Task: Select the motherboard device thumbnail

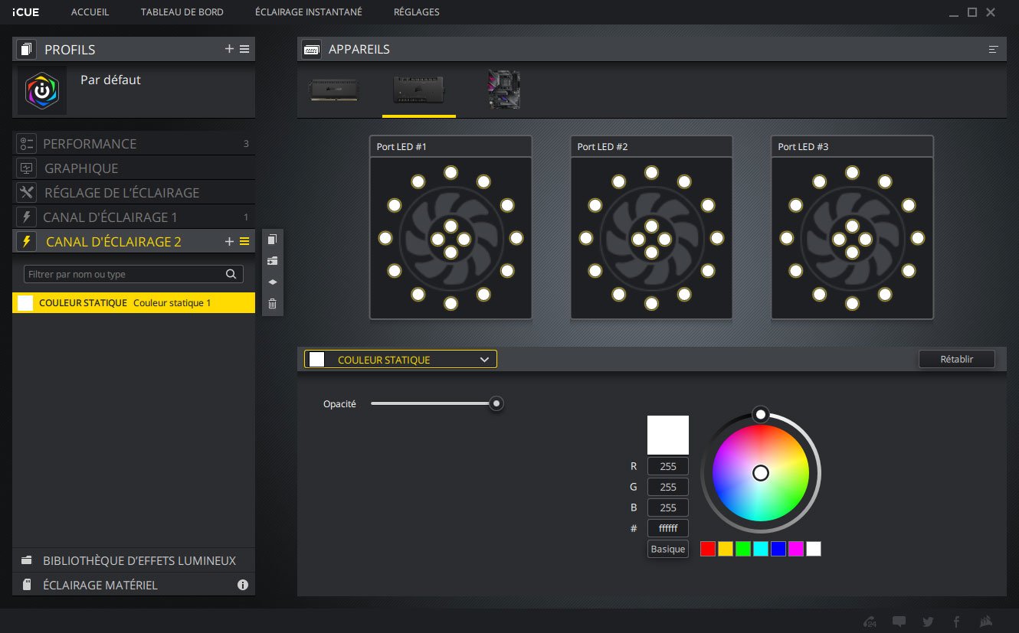Action: click(x=505, y=90)
